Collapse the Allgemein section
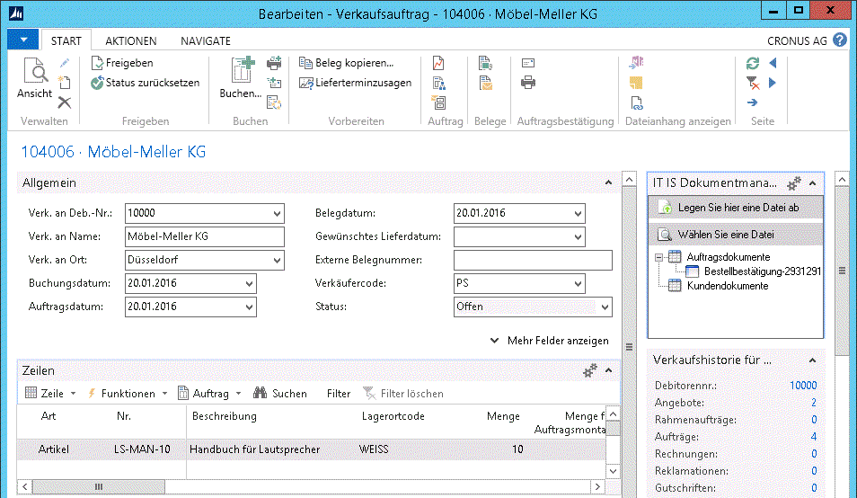 (x=608, y=182)
